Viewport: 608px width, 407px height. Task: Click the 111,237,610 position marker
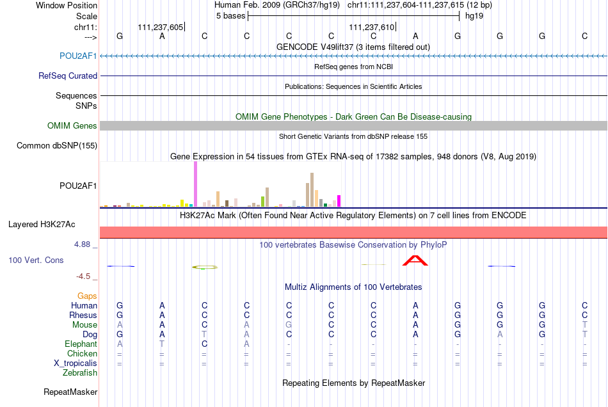pyautogui.click(x=372, y=27)
